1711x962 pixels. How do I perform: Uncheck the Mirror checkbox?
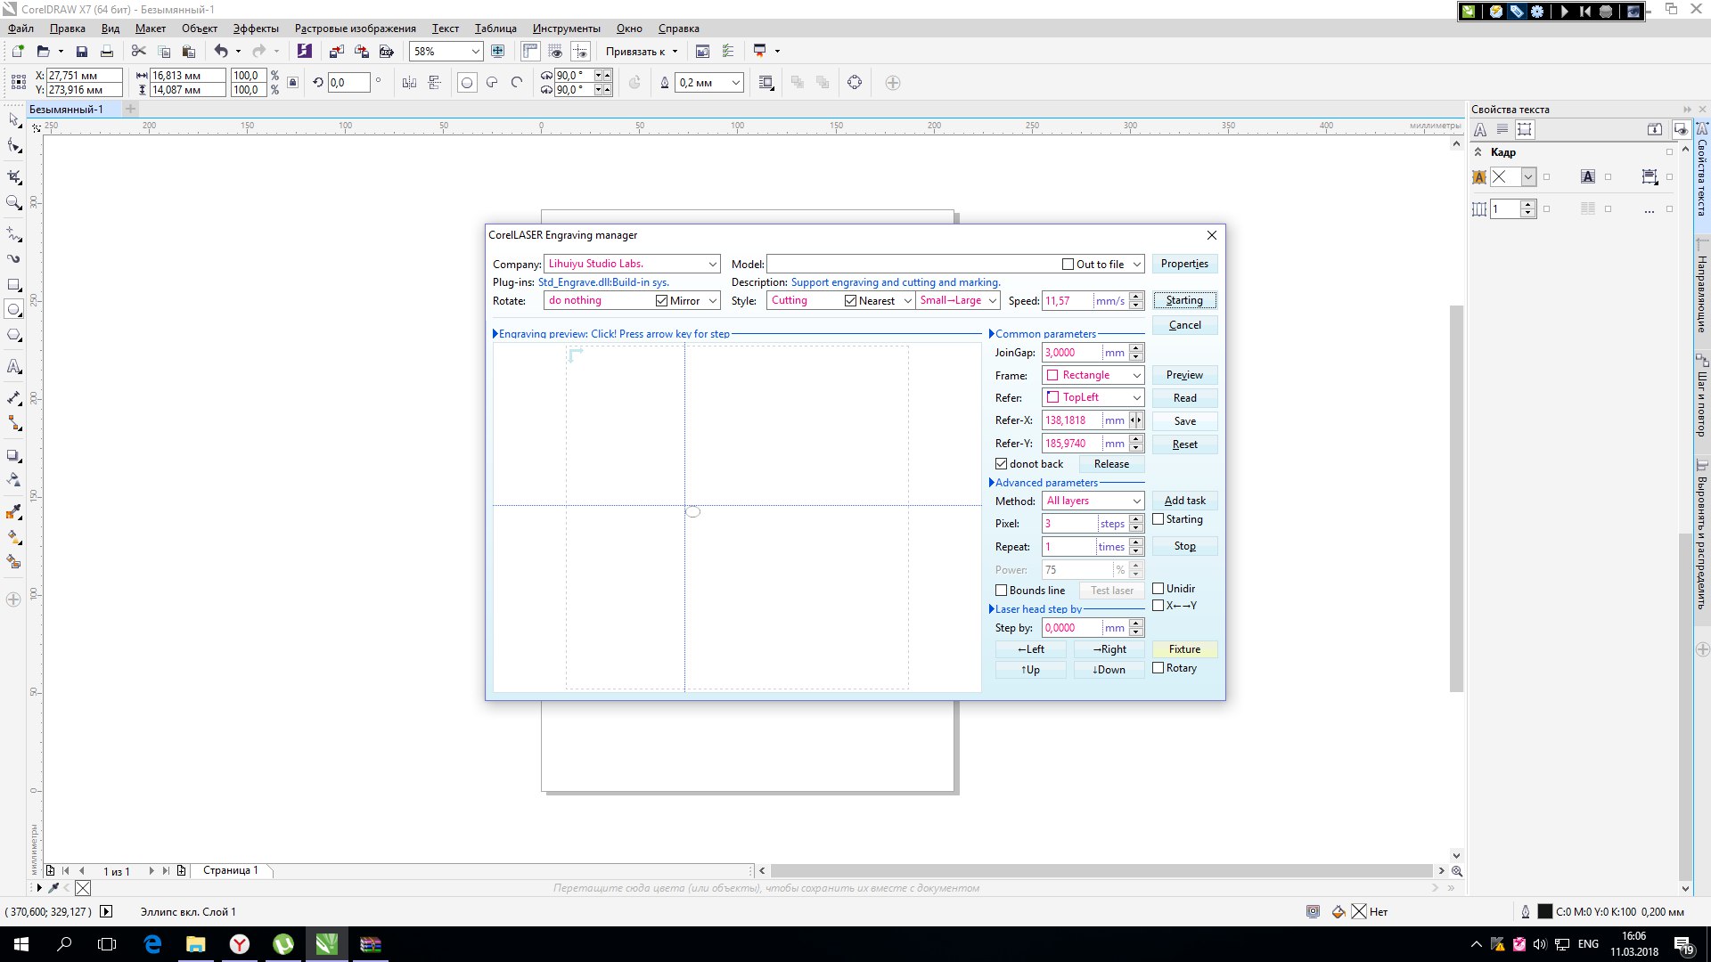(x=661, y=301)
